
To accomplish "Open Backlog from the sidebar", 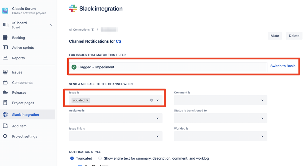I will click(x=18, y=38).
